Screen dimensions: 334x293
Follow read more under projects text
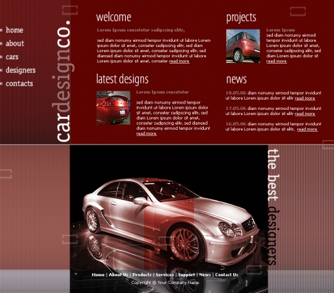click(276, 61)
